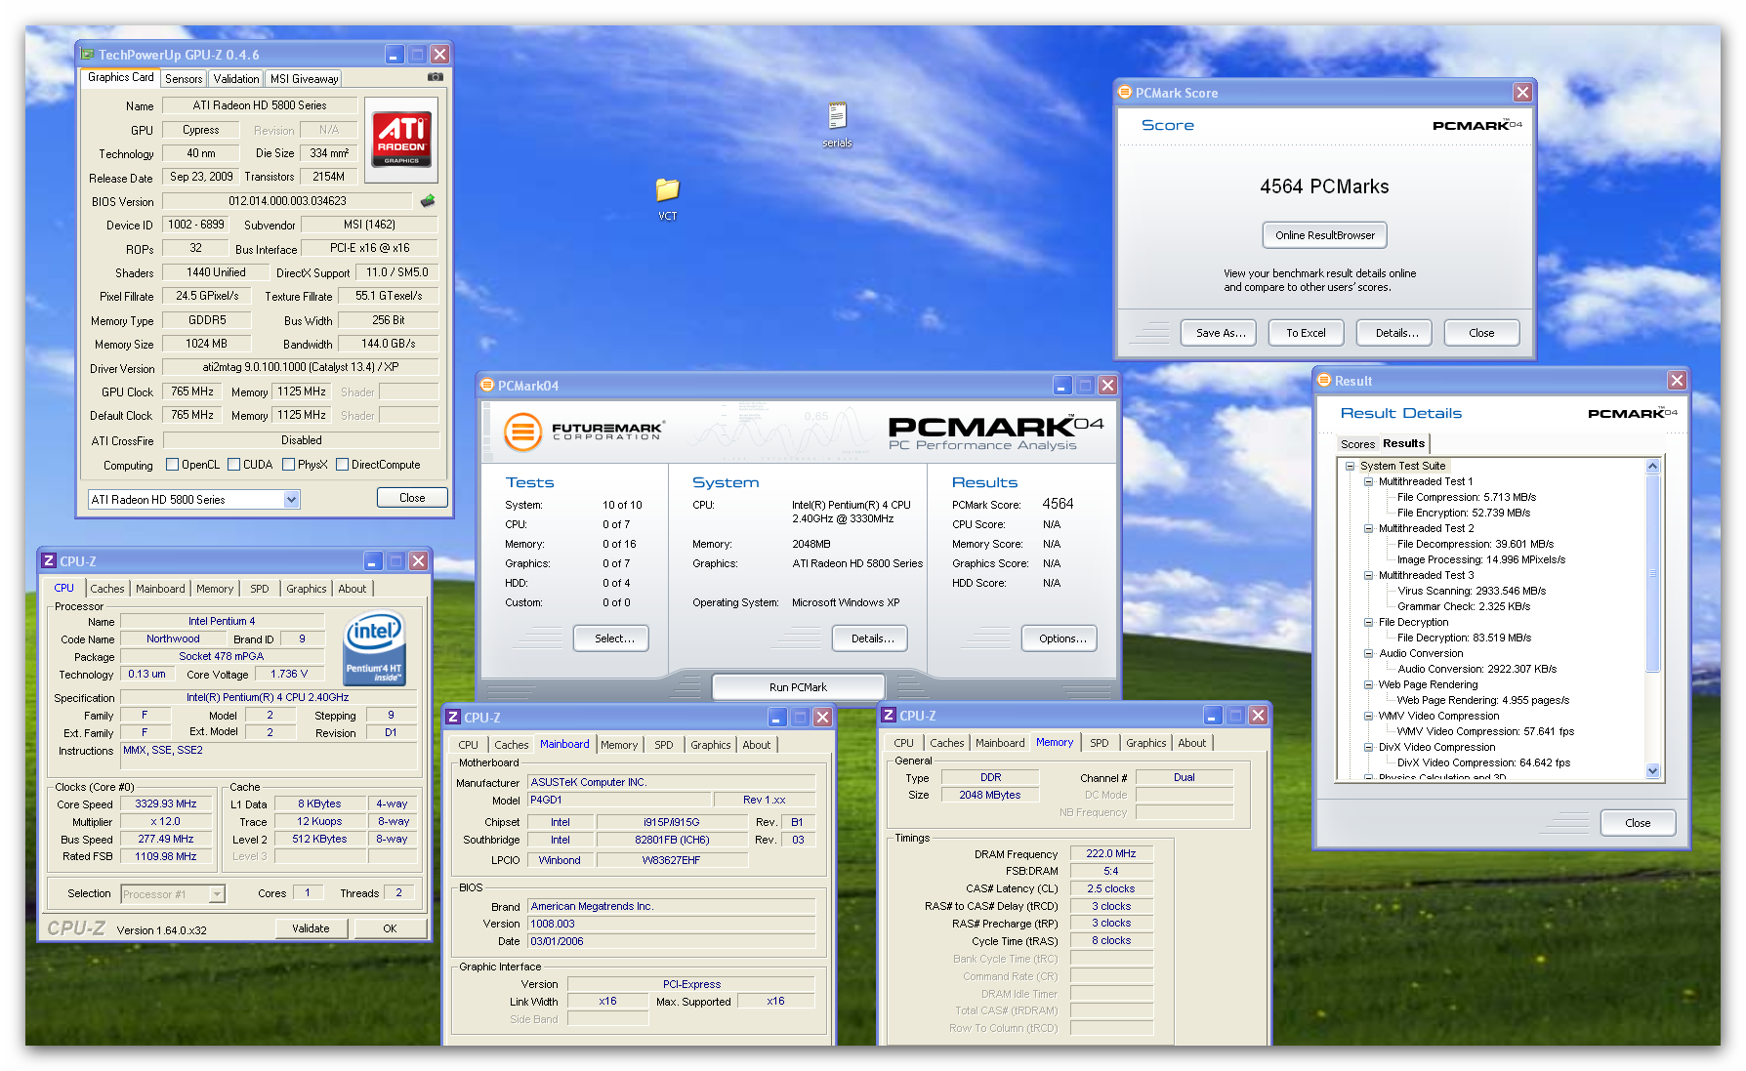This screenshot has height=1071, width=1746.
Task: Open Caches tab in CPU-Z Mainboard window
Action: pyautogui.click(x=511, y=745)
